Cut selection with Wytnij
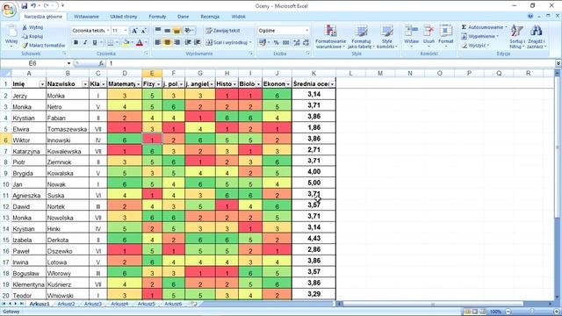562x316 pixels. (x=32, y=27)
